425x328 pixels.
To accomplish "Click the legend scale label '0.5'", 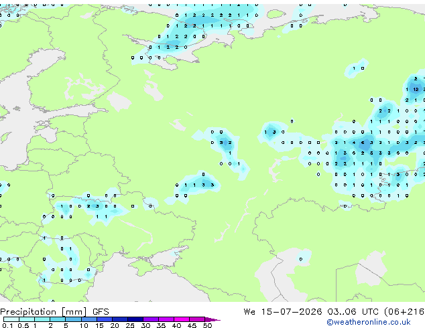I will 23,325.
